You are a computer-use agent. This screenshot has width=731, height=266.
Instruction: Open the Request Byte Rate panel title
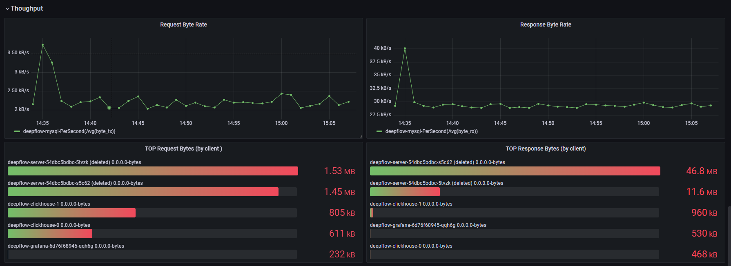coord(183,24)
